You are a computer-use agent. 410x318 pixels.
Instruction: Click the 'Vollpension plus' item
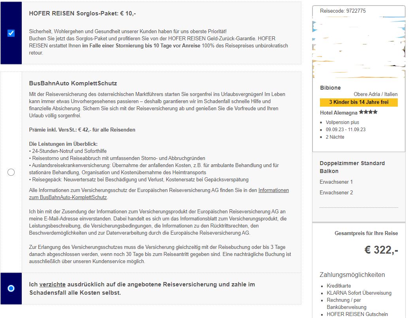[342, 122]
